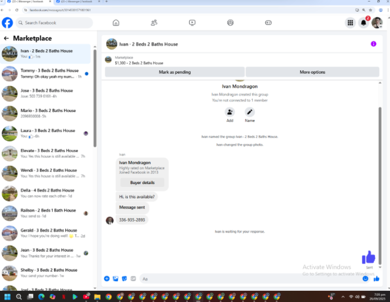Open the Home feed icon

coord(116,22)
